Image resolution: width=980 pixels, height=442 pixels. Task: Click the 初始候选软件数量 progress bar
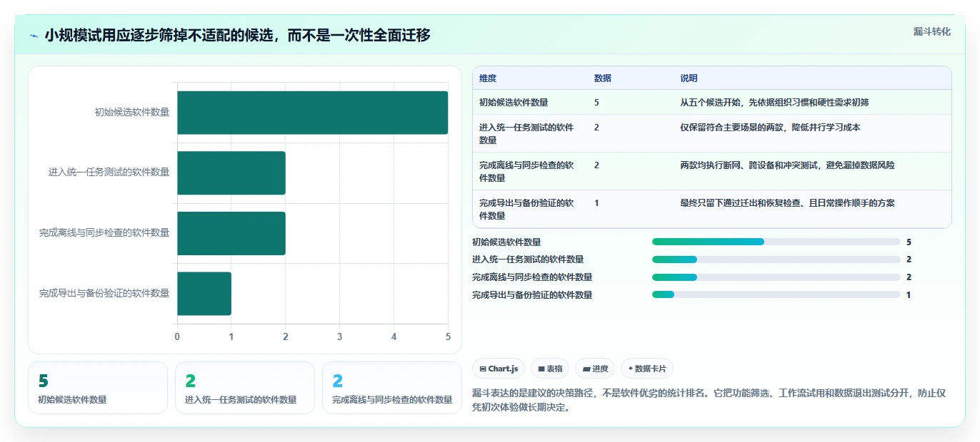pos(776,242)
